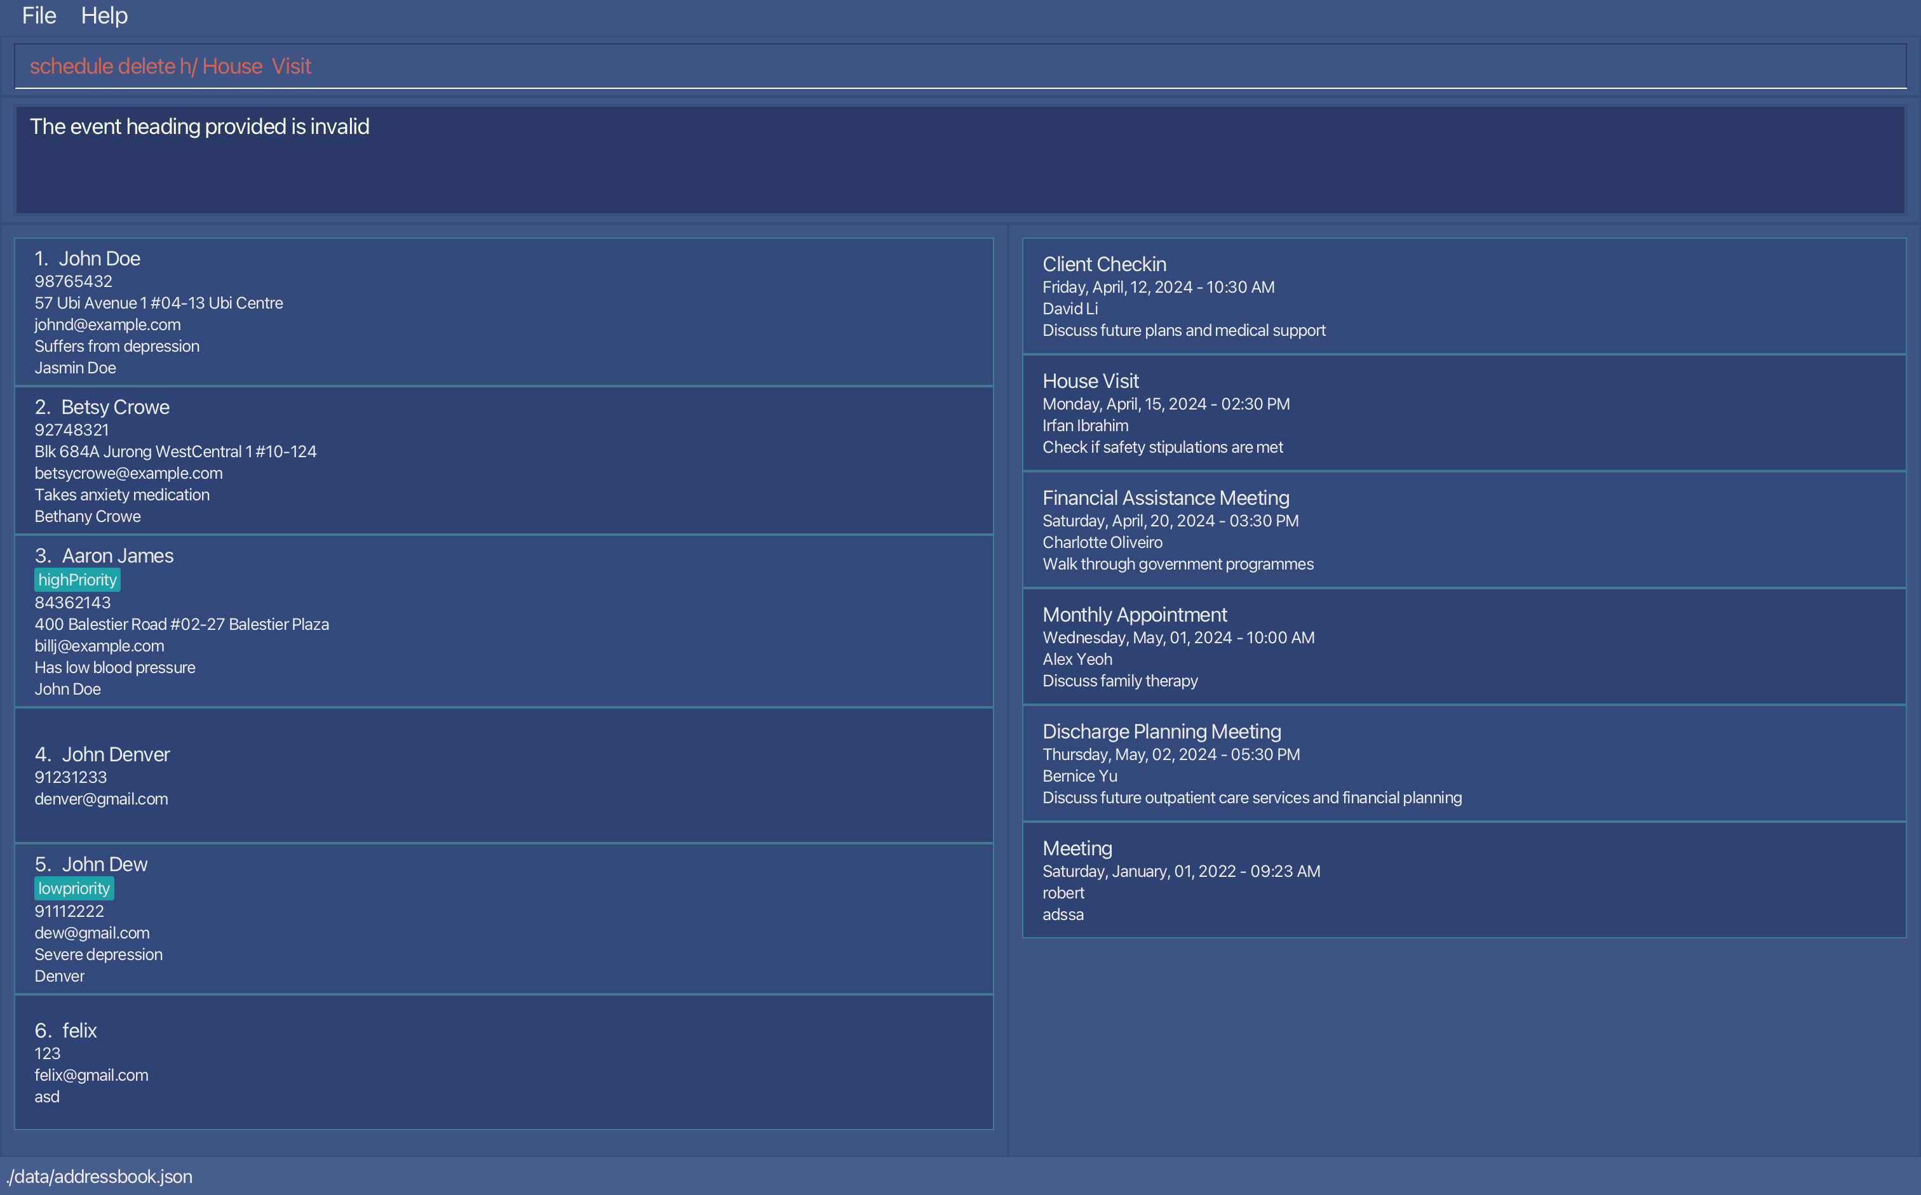
Task: Click the command input text field
Action: pos(960,67)
